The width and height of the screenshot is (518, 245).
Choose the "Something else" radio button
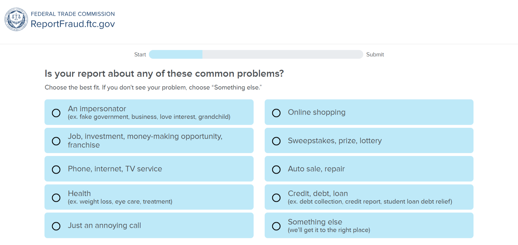(276, 226)
